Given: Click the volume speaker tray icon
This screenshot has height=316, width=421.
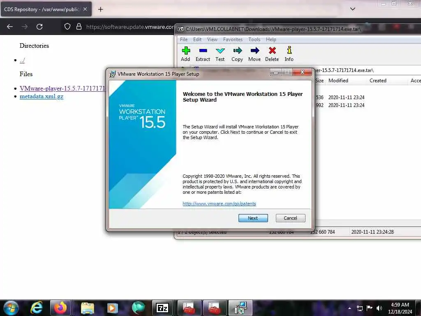Looking at the screenshot, I should pyautogui.click(x=379, y=308).
